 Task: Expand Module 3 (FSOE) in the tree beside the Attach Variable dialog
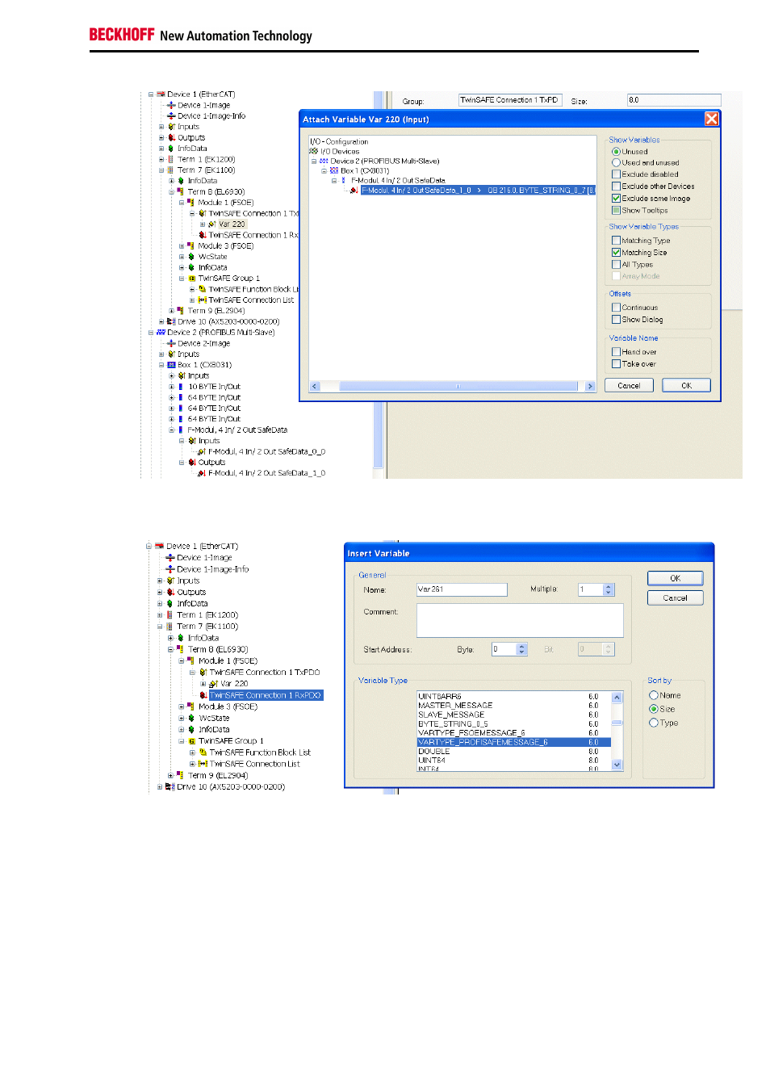pos(182,246)
